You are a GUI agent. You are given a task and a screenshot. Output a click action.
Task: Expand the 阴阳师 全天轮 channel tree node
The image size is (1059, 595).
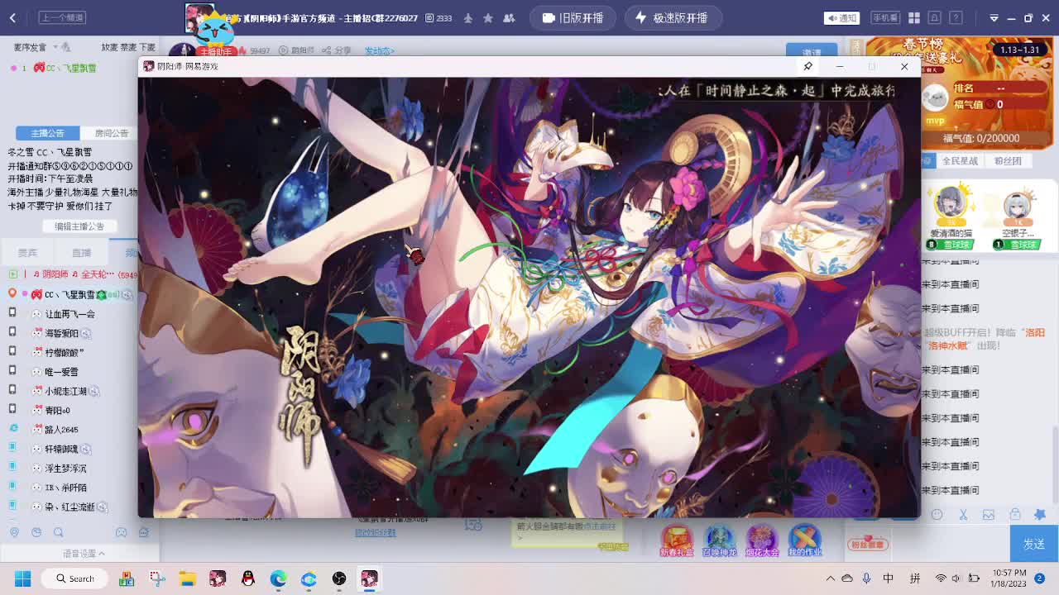[12, 274]
